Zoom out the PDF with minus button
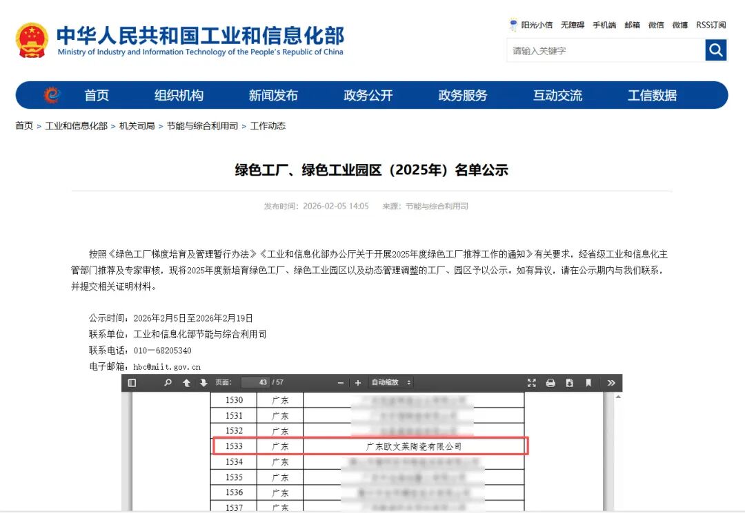Image resolution: width=745 pixels, height=513 pixels. pos(341,383)
